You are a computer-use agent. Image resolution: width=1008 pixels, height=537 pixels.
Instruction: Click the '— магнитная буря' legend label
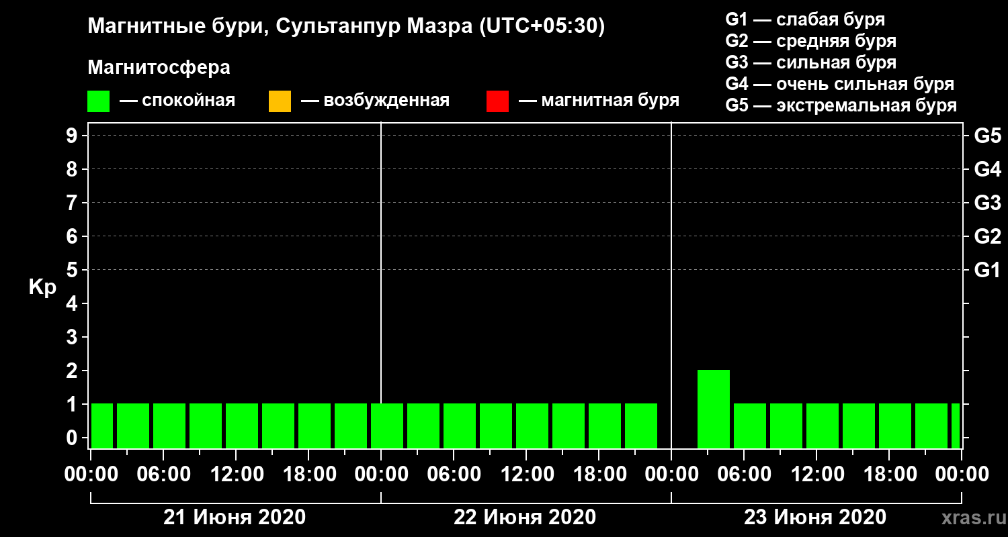click(x=599, y=101)
